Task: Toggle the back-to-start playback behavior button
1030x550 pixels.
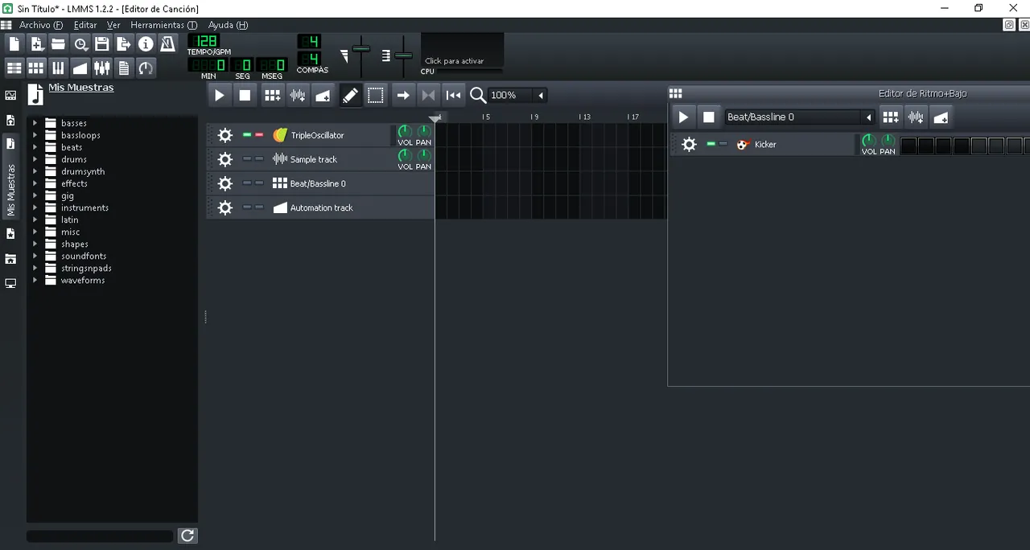Action: [454, 95]
